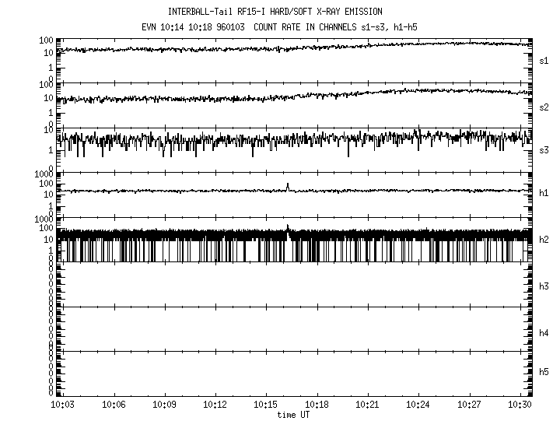560x428 pixels.
Task: Select the 10:06 time tick label
Action: tap(114, 405)
